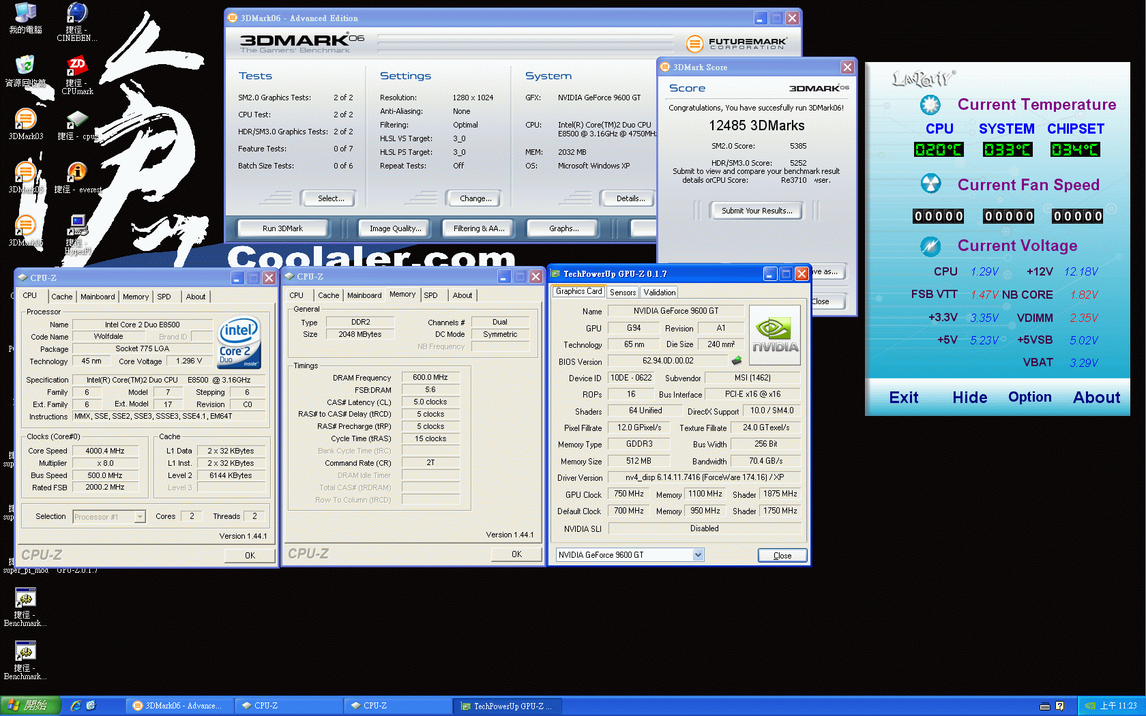Click the taskbar clock showing 11:23
The height and width of the screenshot is (716, 1146).
1118,706
